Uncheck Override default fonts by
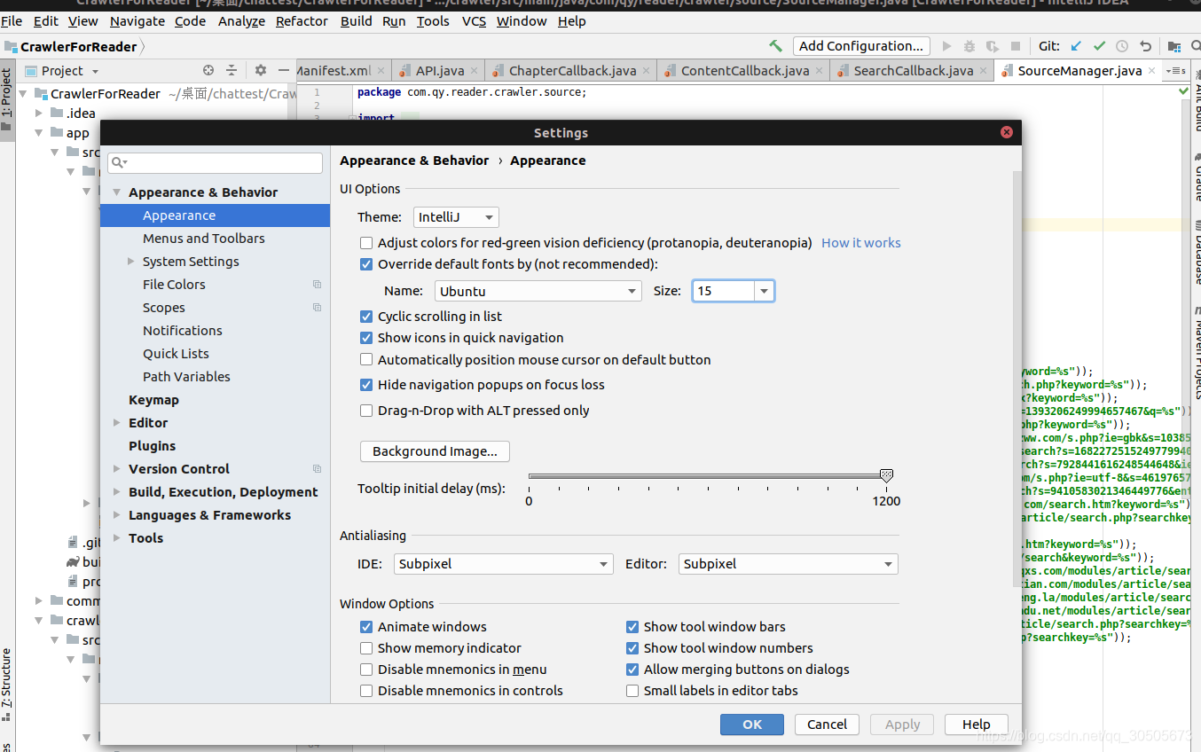1201x752 pixels. (x=366, y=264)
